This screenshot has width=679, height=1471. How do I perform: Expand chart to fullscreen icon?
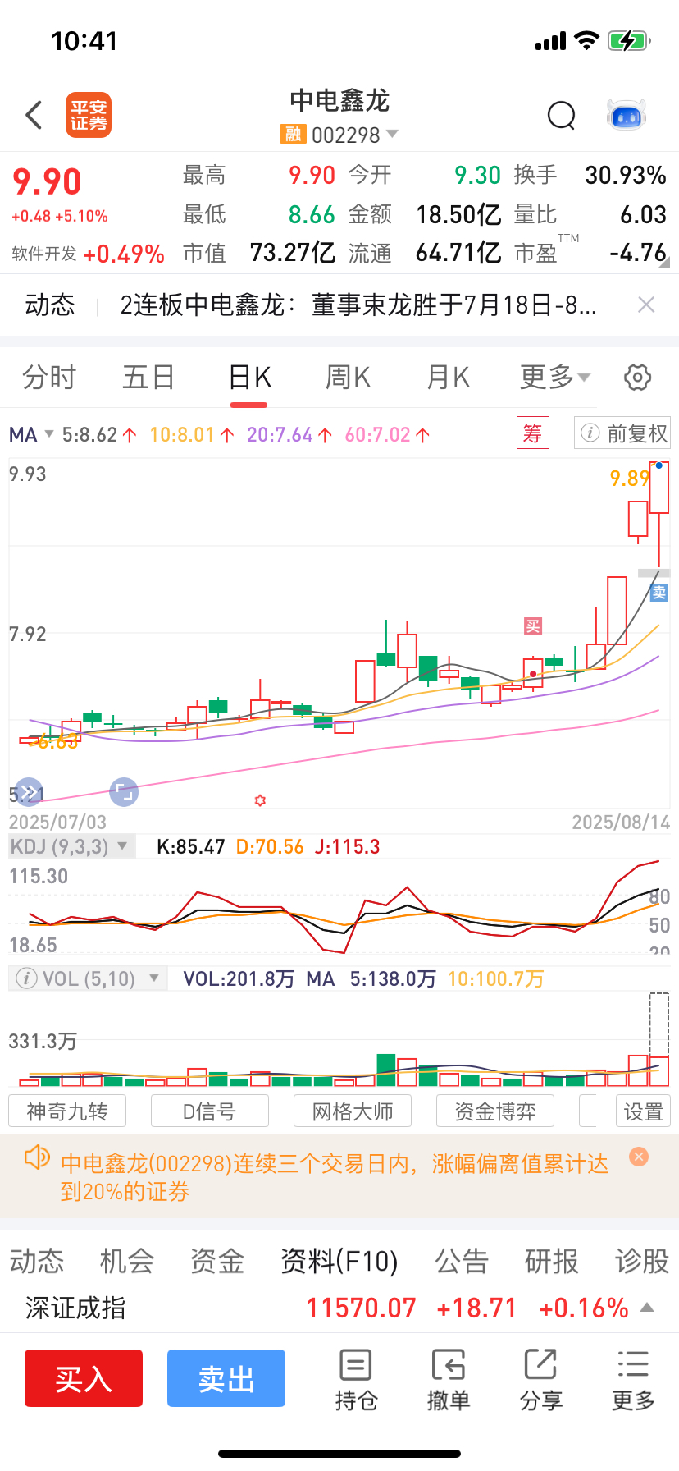124,792
